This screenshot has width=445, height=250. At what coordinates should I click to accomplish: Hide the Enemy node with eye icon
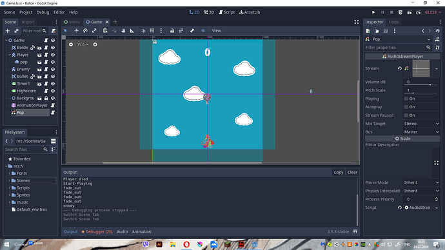pyautogui.click(x=53, y=69)
